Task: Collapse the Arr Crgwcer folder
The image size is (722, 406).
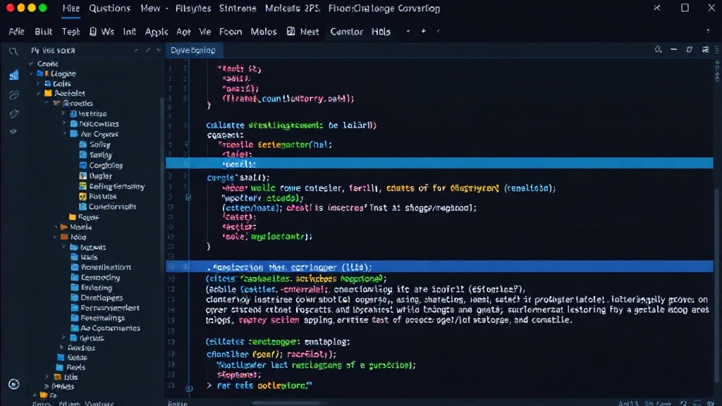Action: pyautogui.click(x=64, y=134)
